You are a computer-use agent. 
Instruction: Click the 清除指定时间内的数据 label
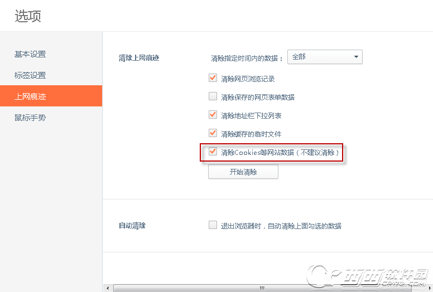247,58
